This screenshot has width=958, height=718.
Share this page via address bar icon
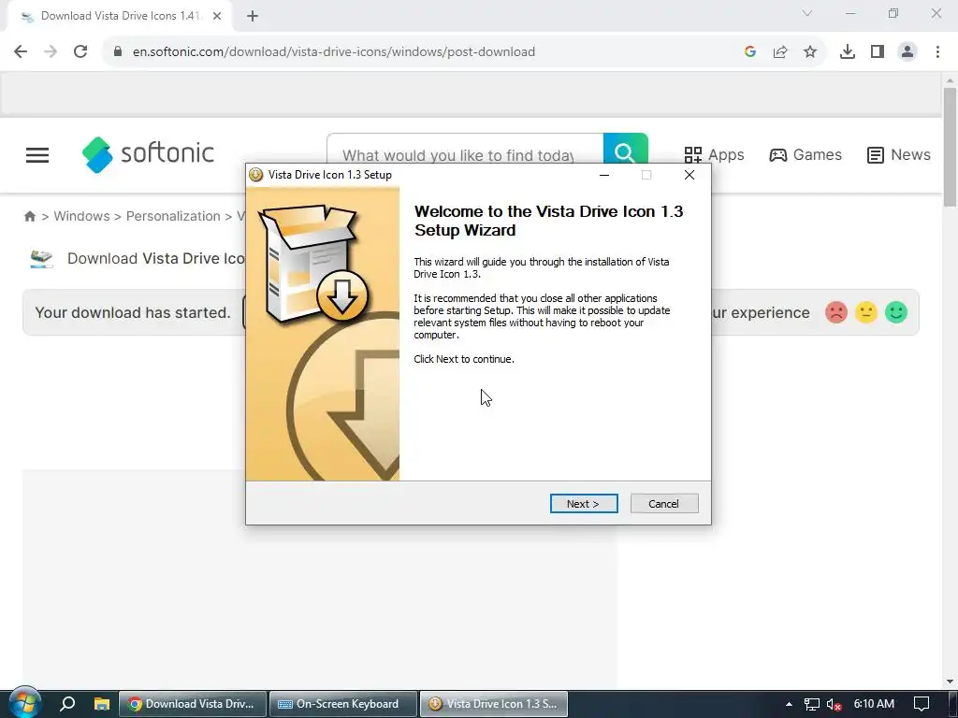tap(780, 52)
